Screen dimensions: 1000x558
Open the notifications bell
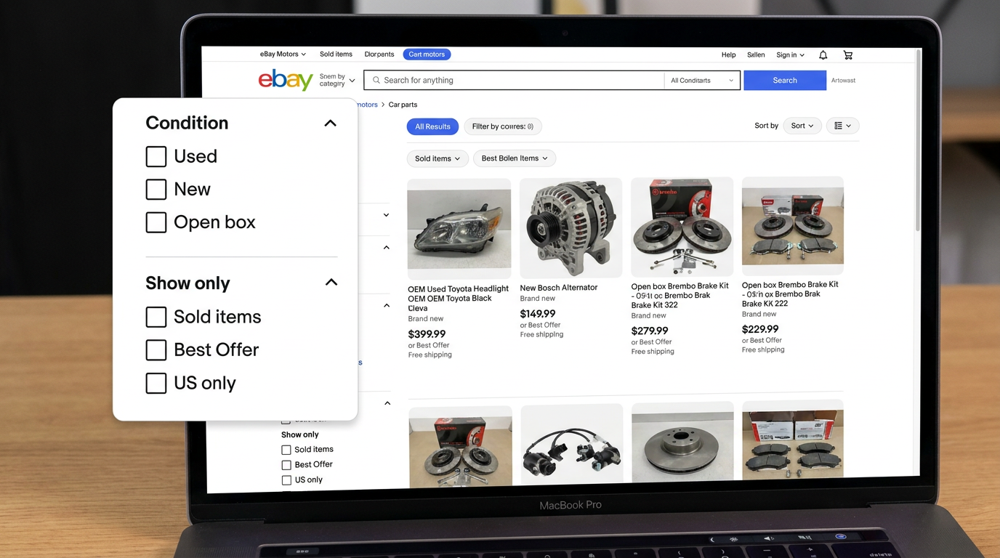coord(823,55)
